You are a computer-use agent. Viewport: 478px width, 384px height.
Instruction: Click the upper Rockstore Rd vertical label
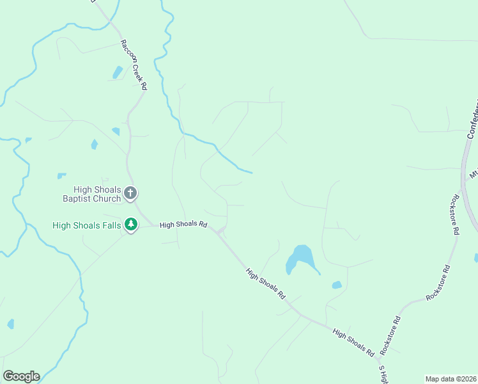pos(455,215)
